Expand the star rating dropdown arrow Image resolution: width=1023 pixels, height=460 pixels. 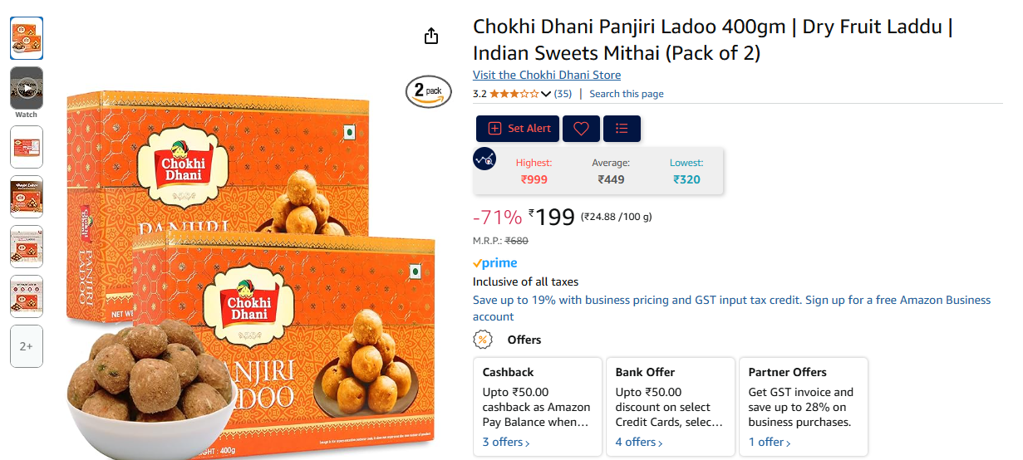click(546, 94)
